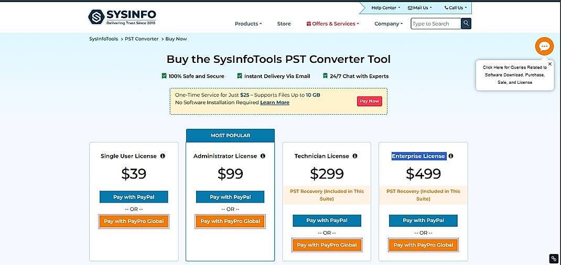The width and height of the screenshot is (561, 265).
Task: Open the orange chat bubble
Action: (544, 46)
